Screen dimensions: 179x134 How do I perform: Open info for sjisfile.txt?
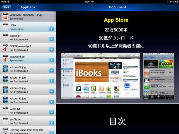click(x=51, y=39)
